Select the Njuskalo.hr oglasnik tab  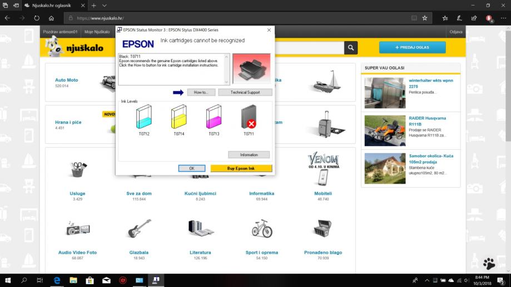tap(54, 6)
